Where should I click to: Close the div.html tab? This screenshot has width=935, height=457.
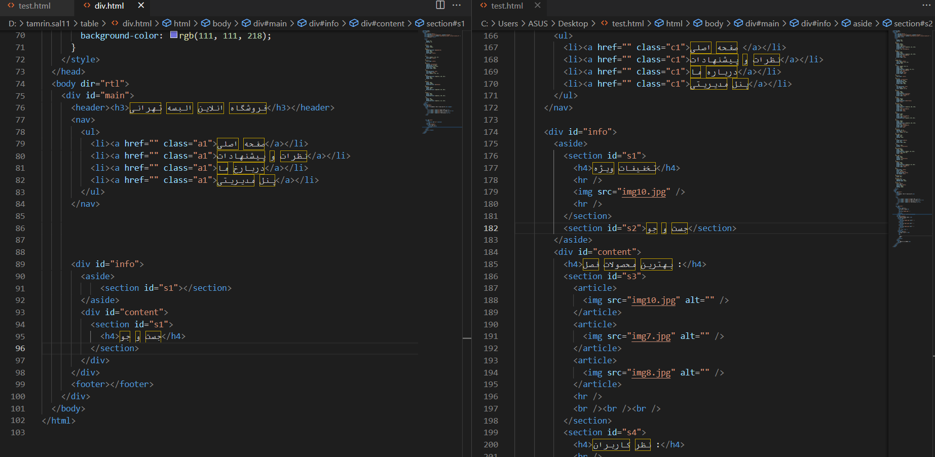click(x=141, y=6)
